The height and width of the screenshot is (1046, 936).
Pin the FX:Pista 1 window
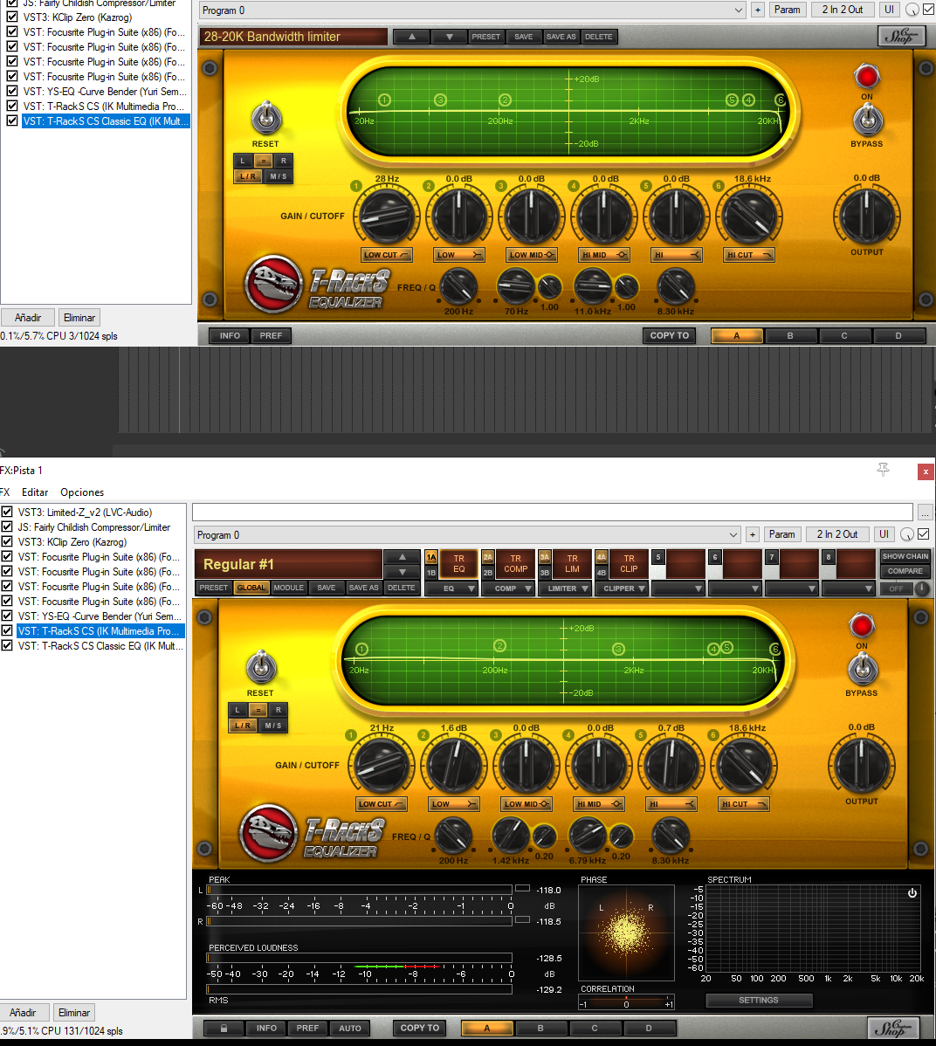884,470
